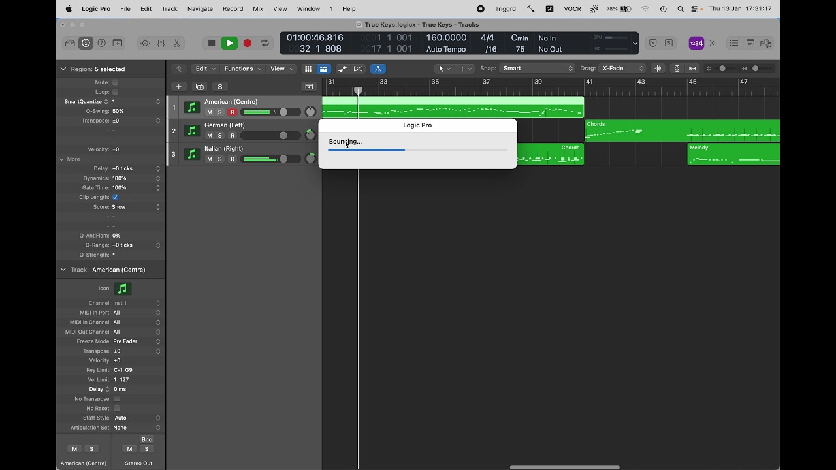Click the vertical auto zoom button
The width and height of the screenshot is (836, 470).
(677, 69)
